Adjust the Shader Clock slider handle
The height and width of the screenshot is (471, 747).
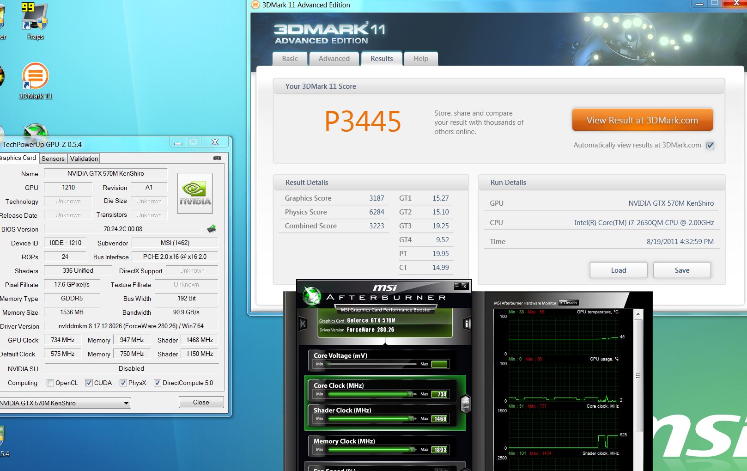411,418
